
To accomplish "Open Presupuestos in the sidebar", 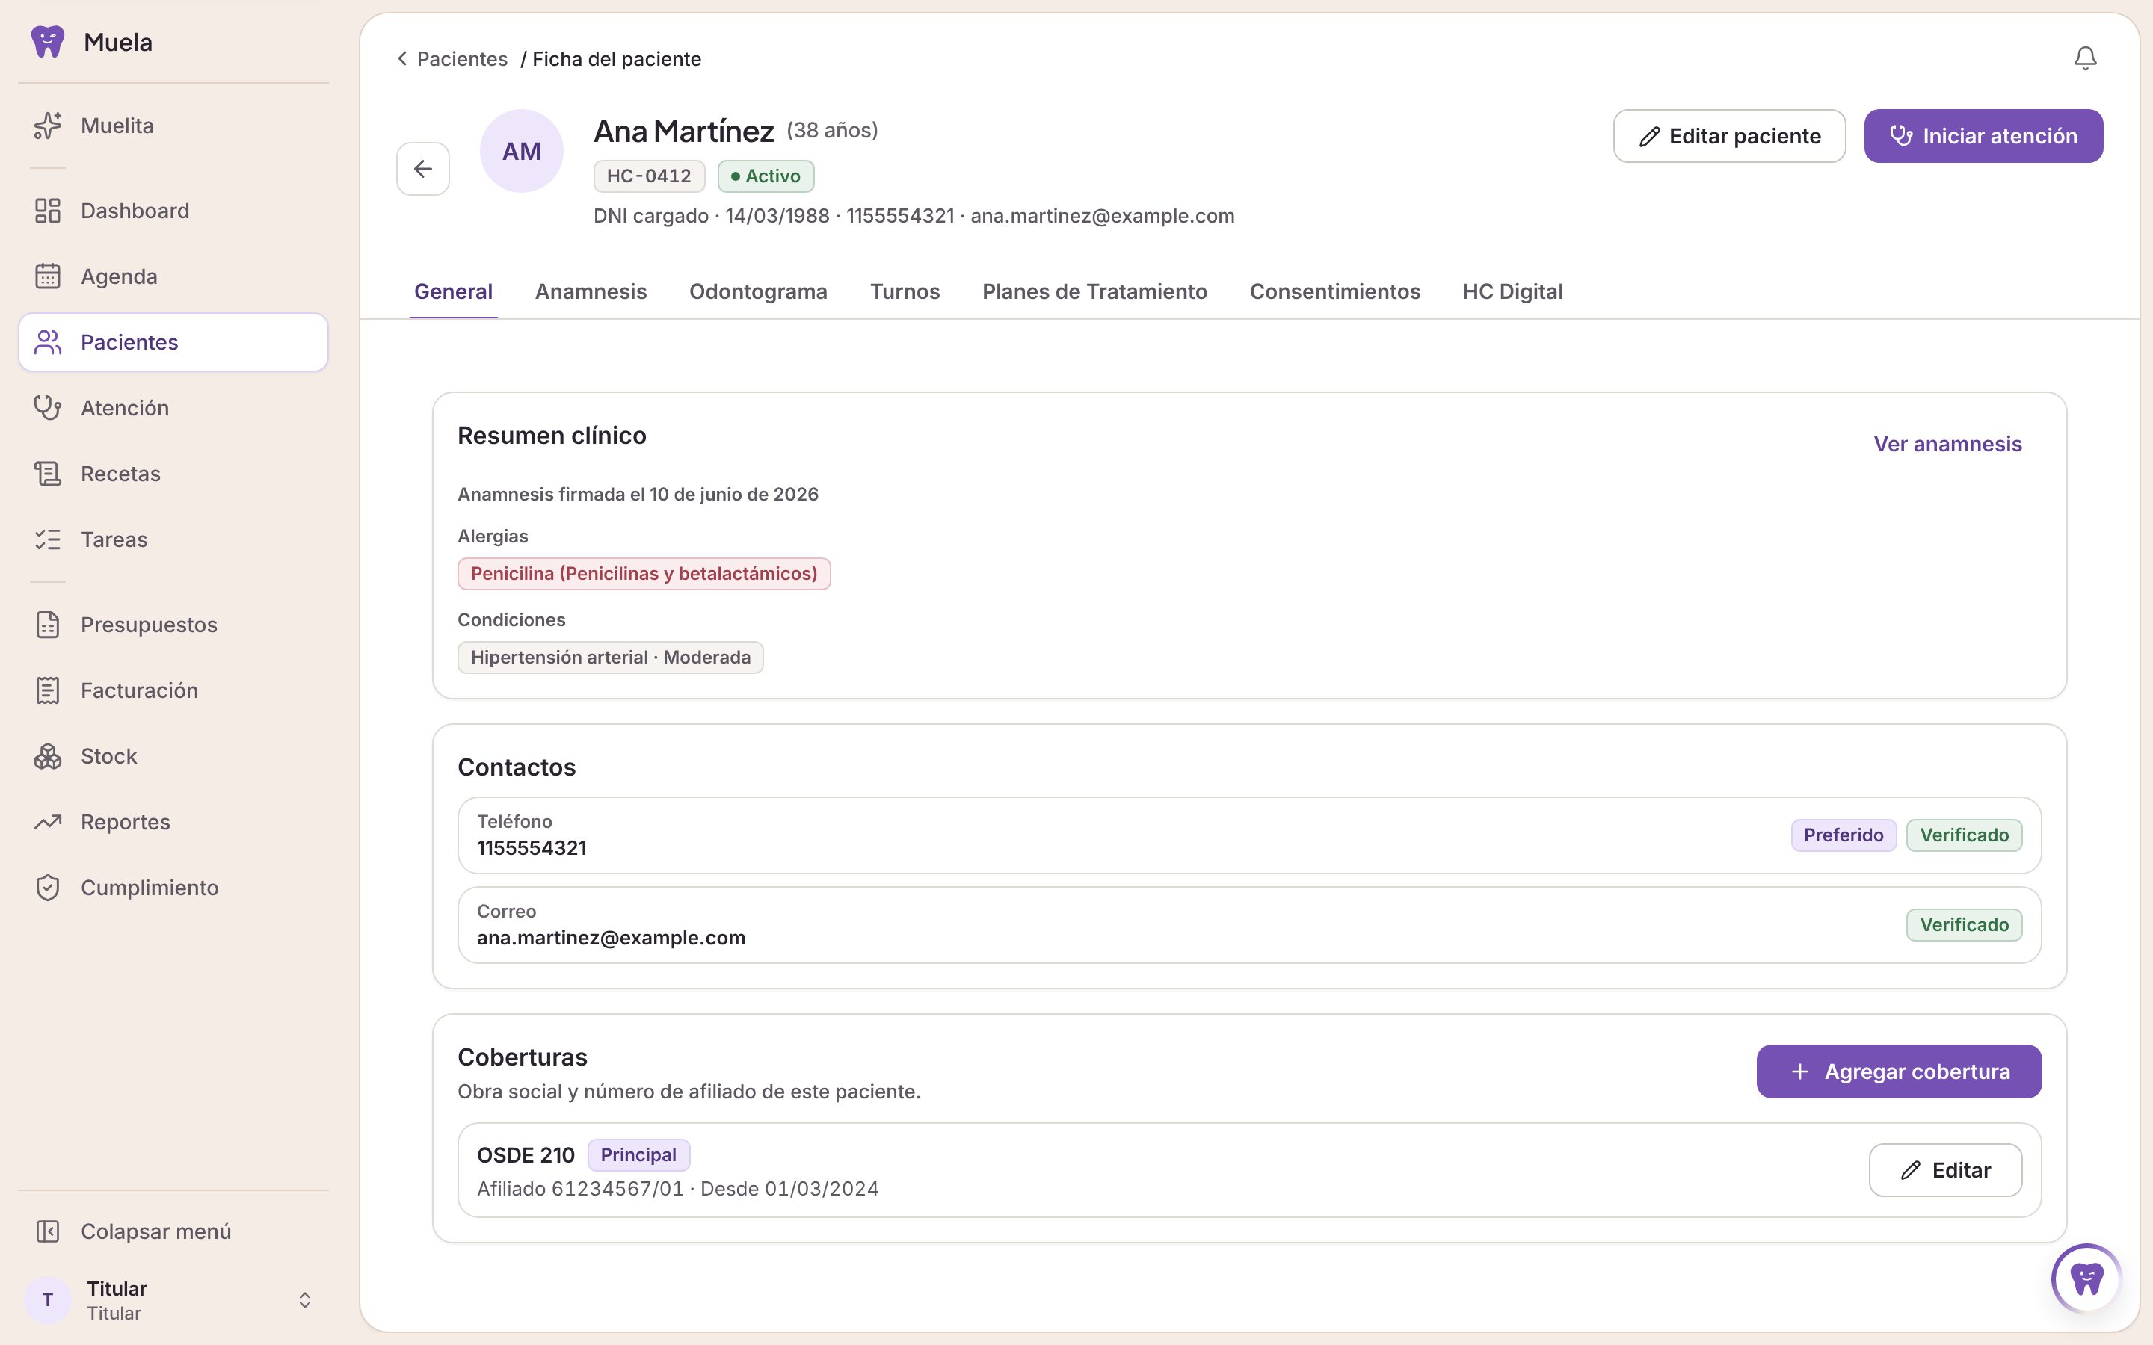I will coord(173,625).
